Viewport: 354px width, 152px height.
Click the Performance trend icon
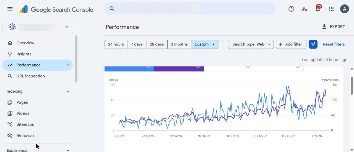[x=10, y=65]
